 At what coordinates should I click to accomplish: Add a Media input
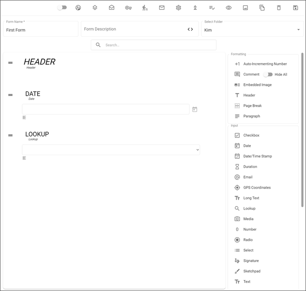[244, 219]
